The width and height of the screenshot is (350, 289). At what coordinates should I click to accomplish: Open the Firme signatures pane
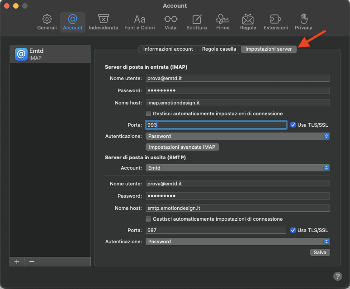222,22
